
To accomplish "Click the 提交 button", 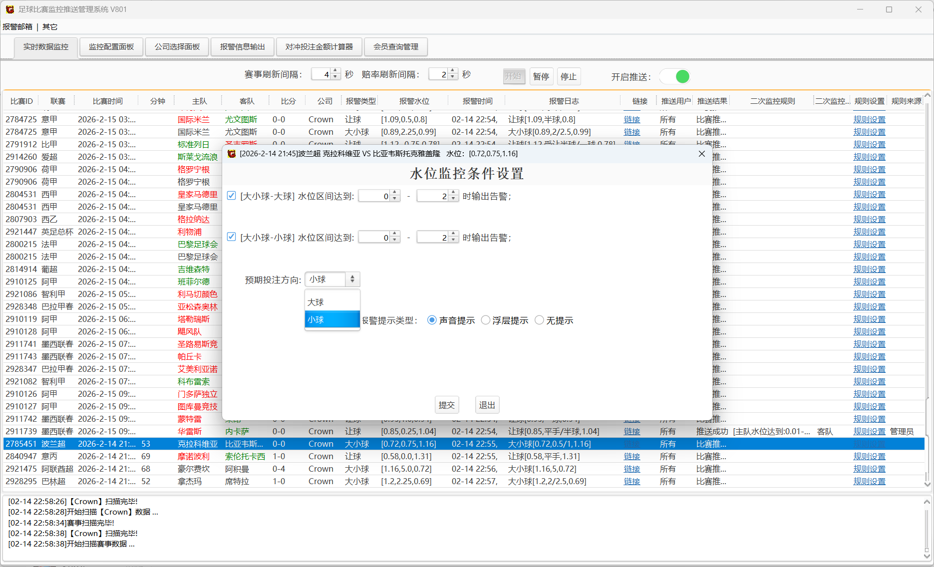I will pos(447,405).
